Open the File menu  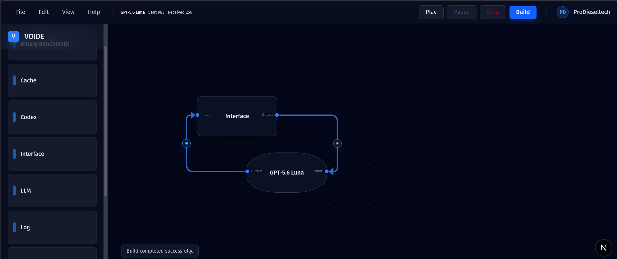coord(21,12)
